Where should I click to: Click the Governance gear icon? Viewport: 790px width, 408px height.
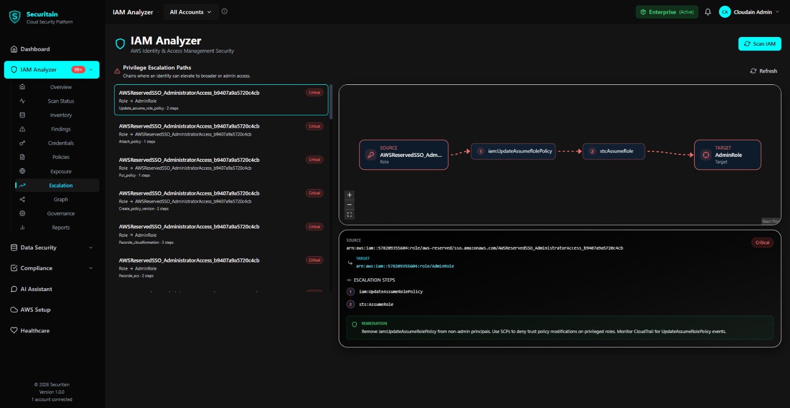click(22, 213)
